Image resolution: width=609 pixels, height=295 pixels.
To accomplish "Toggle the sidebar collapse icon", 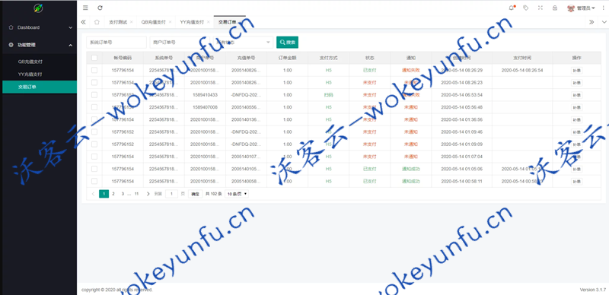I will pyautogui.click(x=85, y=8).
